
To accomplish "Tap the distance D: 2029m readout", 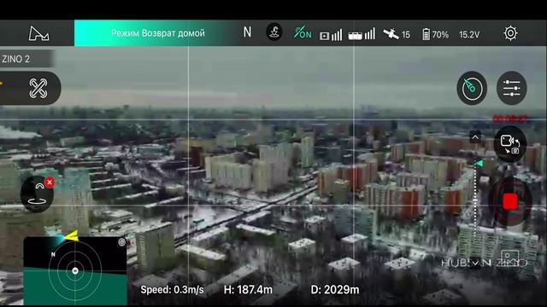I will [335, 290].
